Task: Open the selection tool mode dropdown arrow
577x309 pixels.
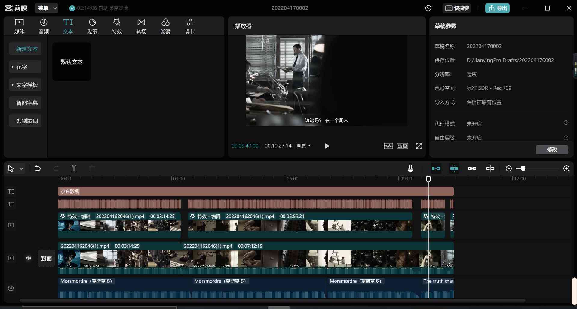Action: point(21,169)
